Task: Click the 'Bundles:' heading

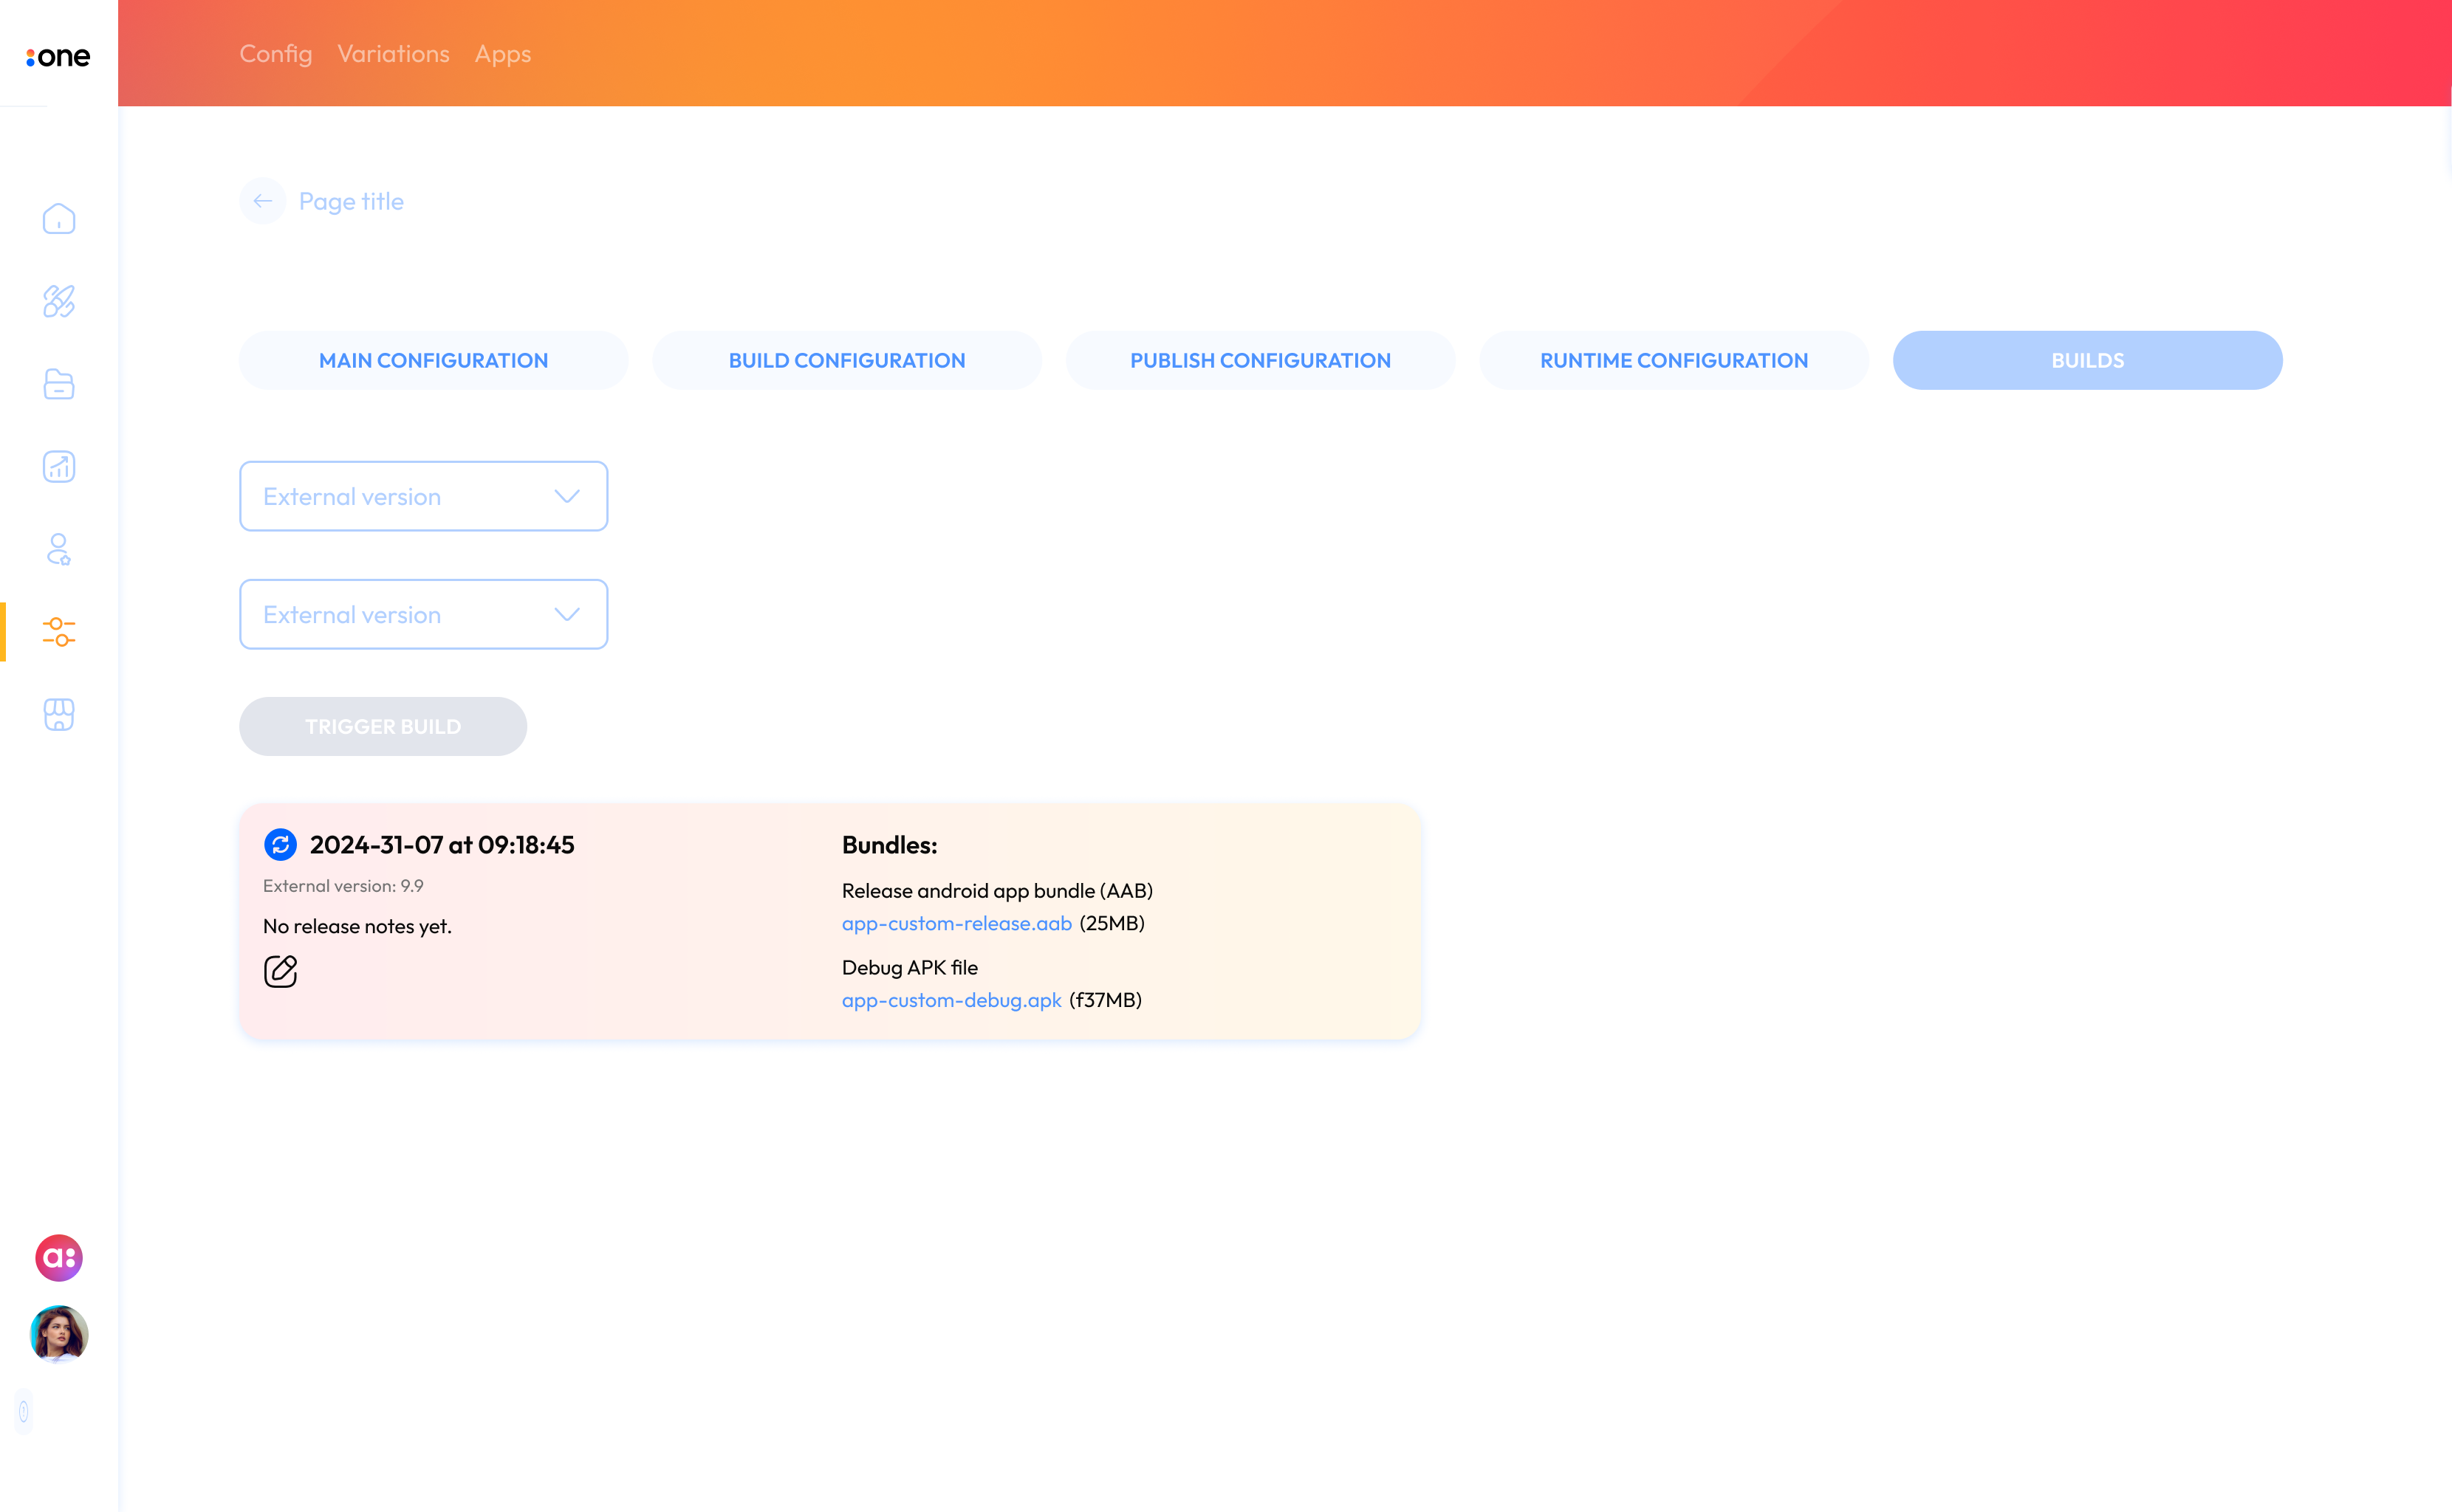Action: pos(889,845)
